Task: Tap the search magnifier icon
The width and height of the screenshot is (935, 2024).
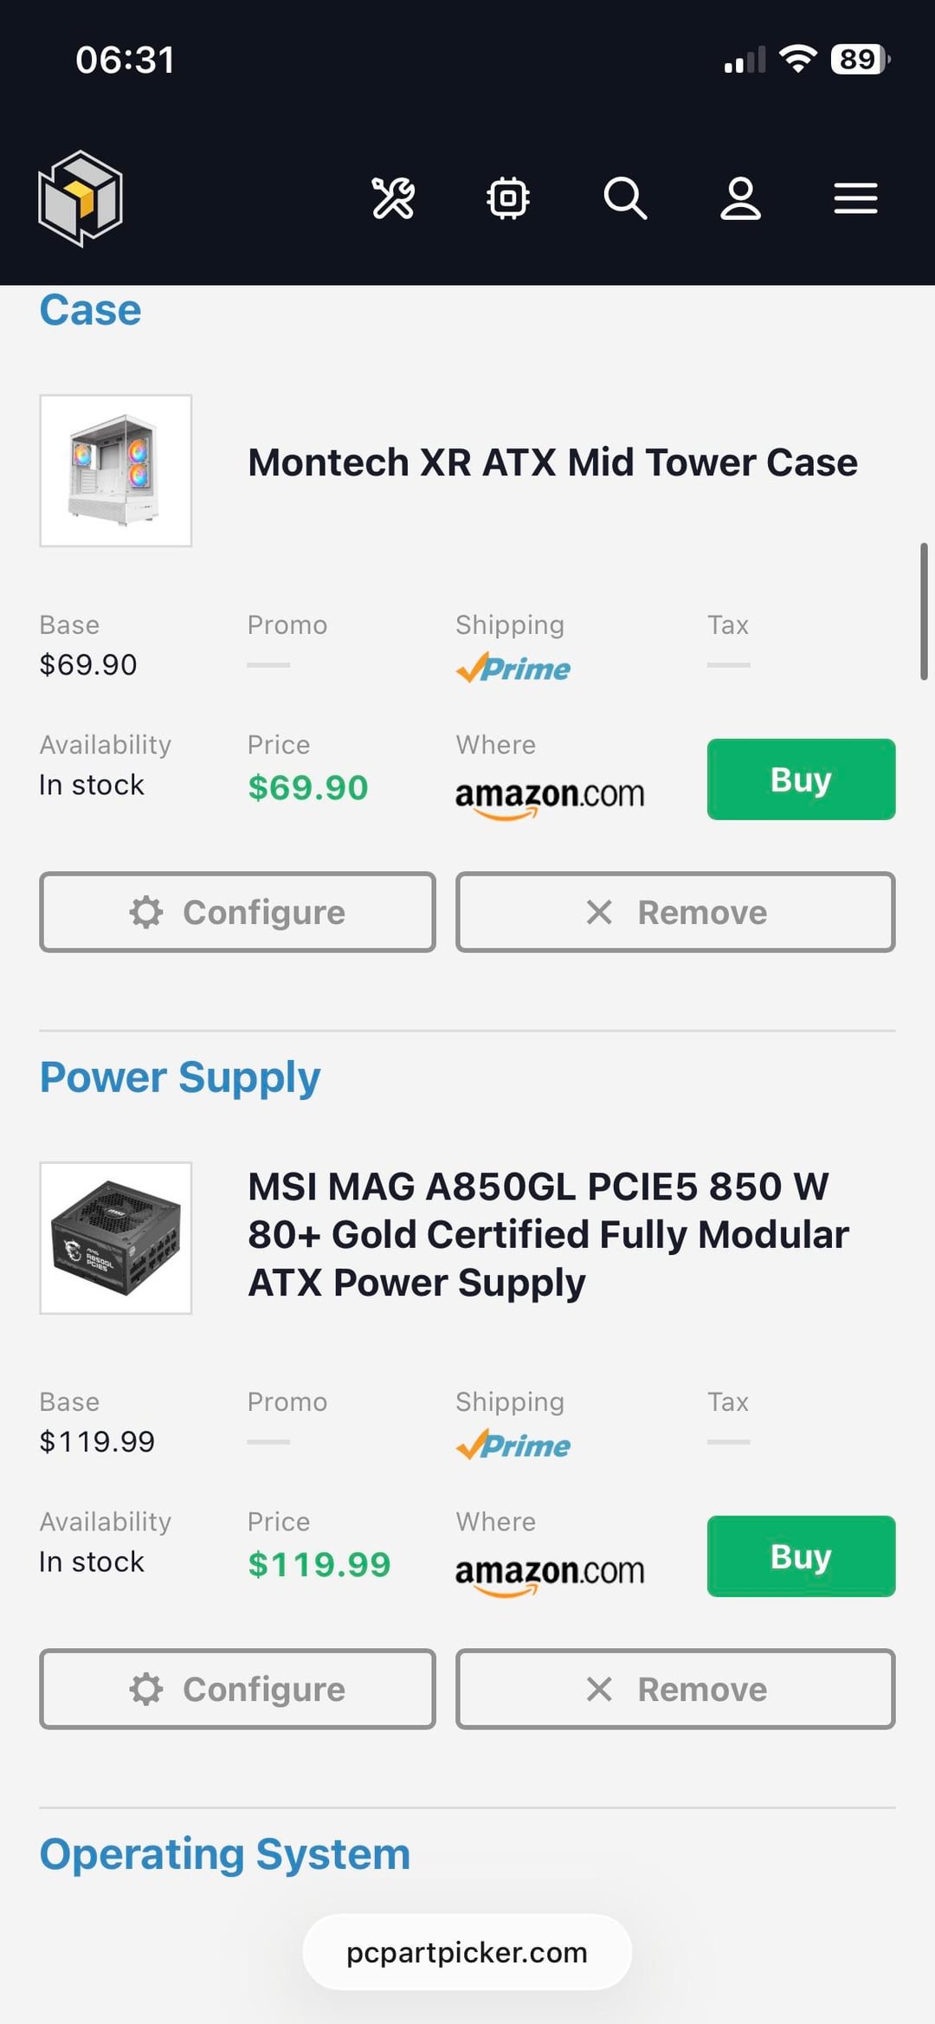Action: tap(625, 198)
